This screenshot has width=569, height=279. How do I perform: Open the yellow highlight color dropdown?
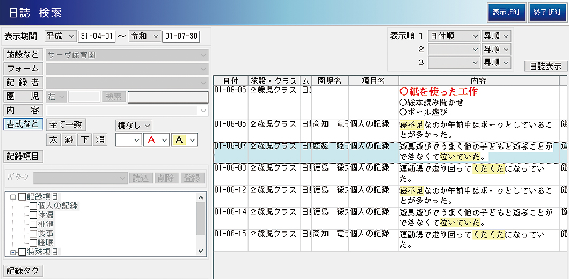(192, 139)
